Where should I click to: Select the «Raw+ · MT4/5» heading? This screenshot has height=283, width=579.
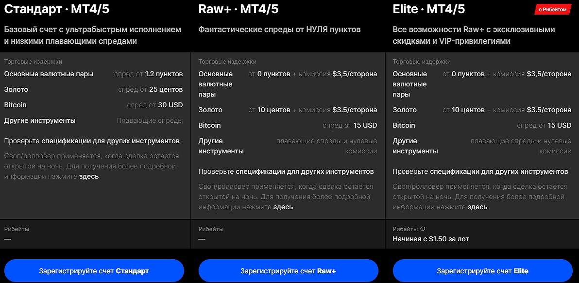click(x=238, y=9)
